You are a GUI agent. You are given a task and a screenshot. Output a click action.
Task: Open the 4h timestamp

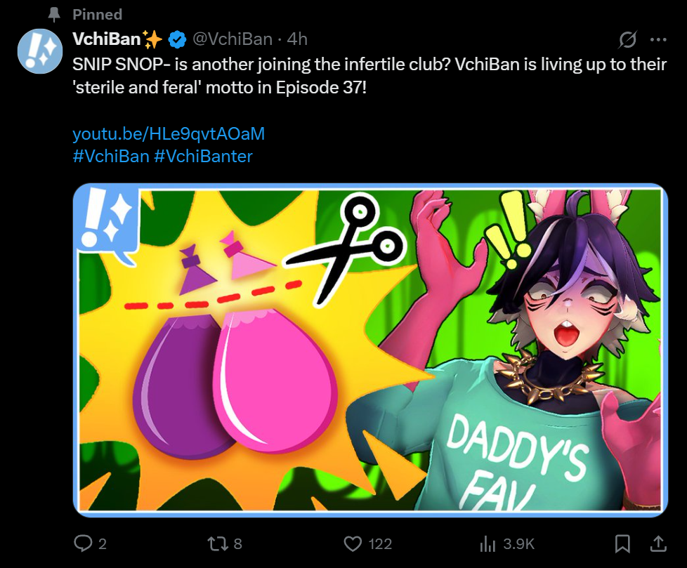pyautogui.click(x=297, y=39)
